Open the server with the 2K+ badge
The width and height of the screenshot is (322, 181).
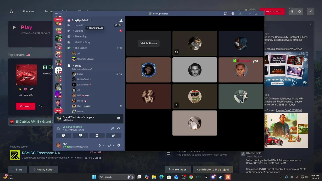point(58,31)
